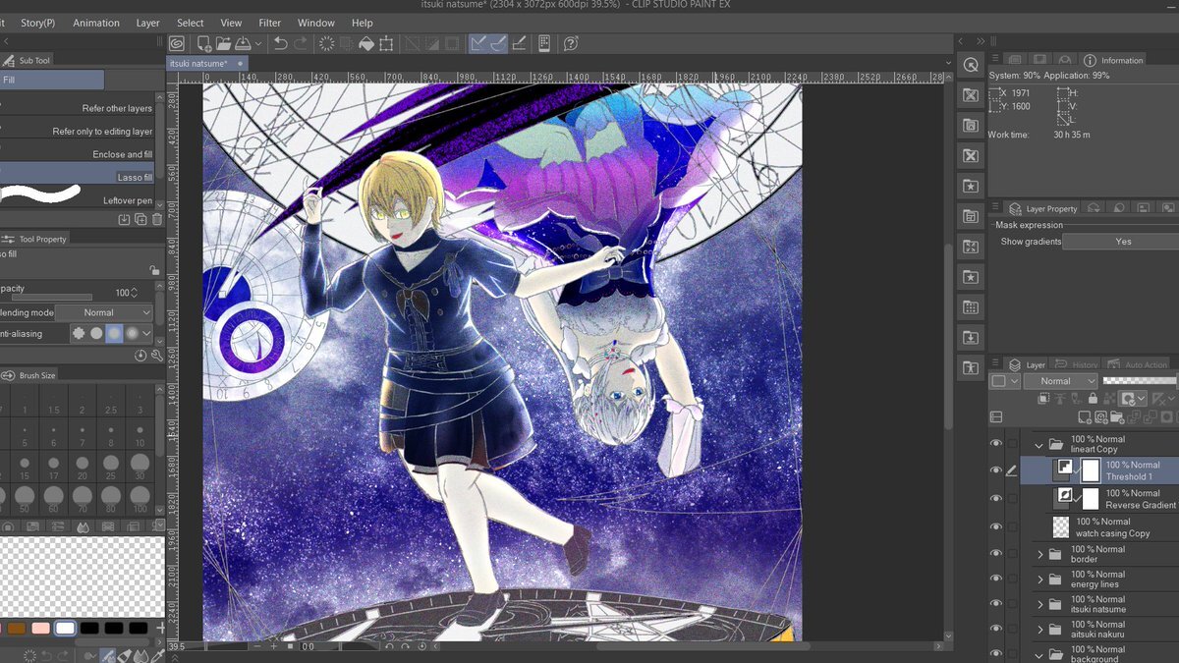Toggle Snap to Special Ruler icon

click(498, 43)
